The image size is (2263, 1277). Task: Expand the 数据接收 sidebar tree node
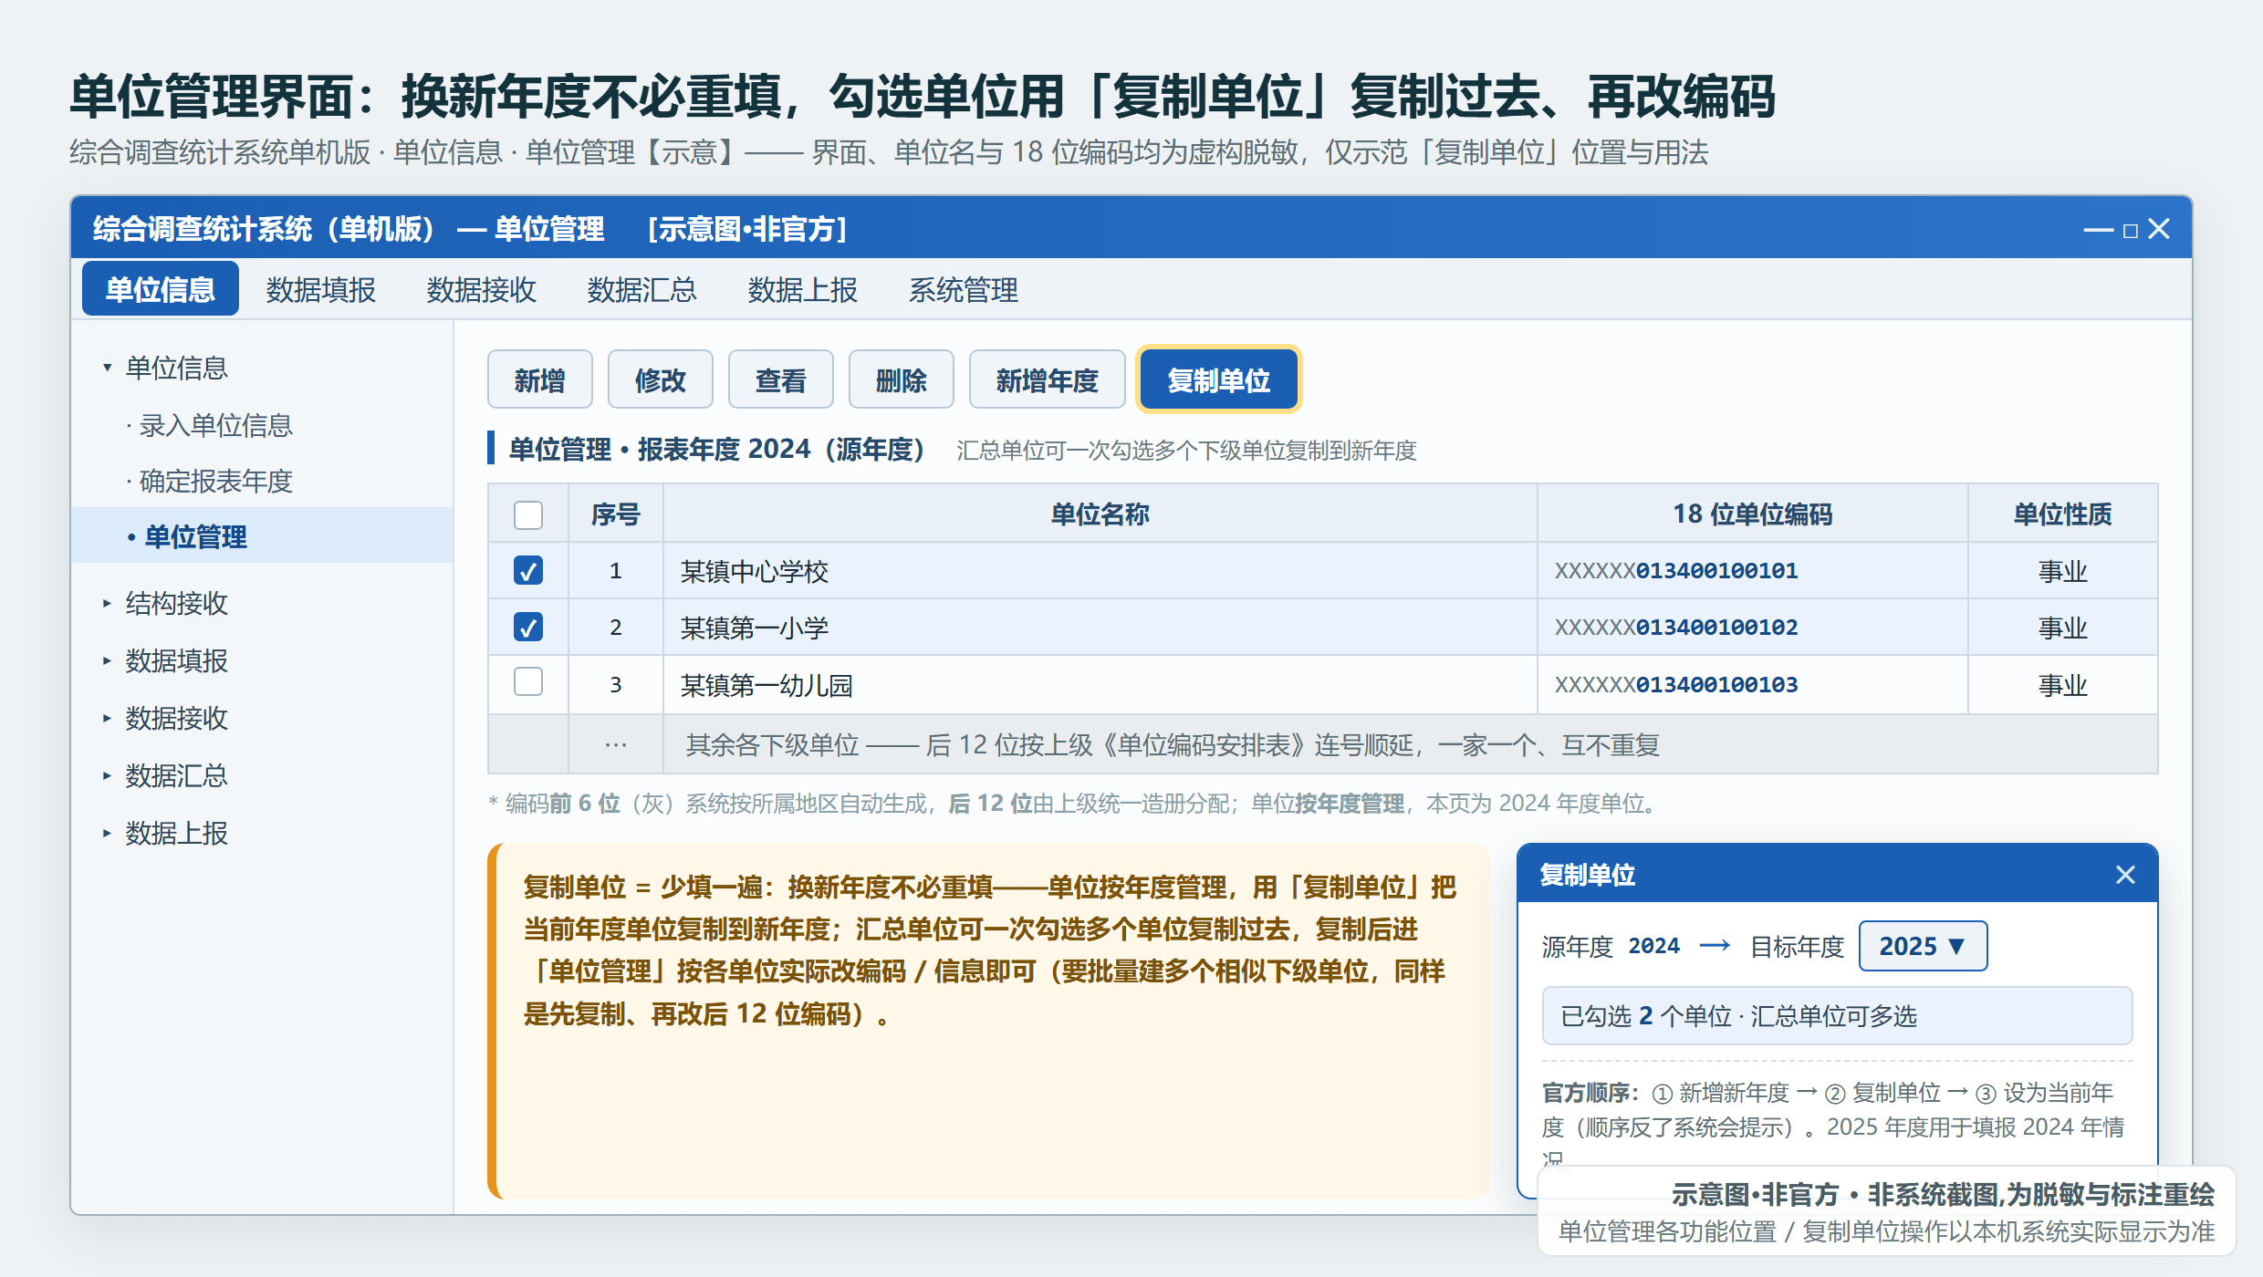click(x=107, y=718)
